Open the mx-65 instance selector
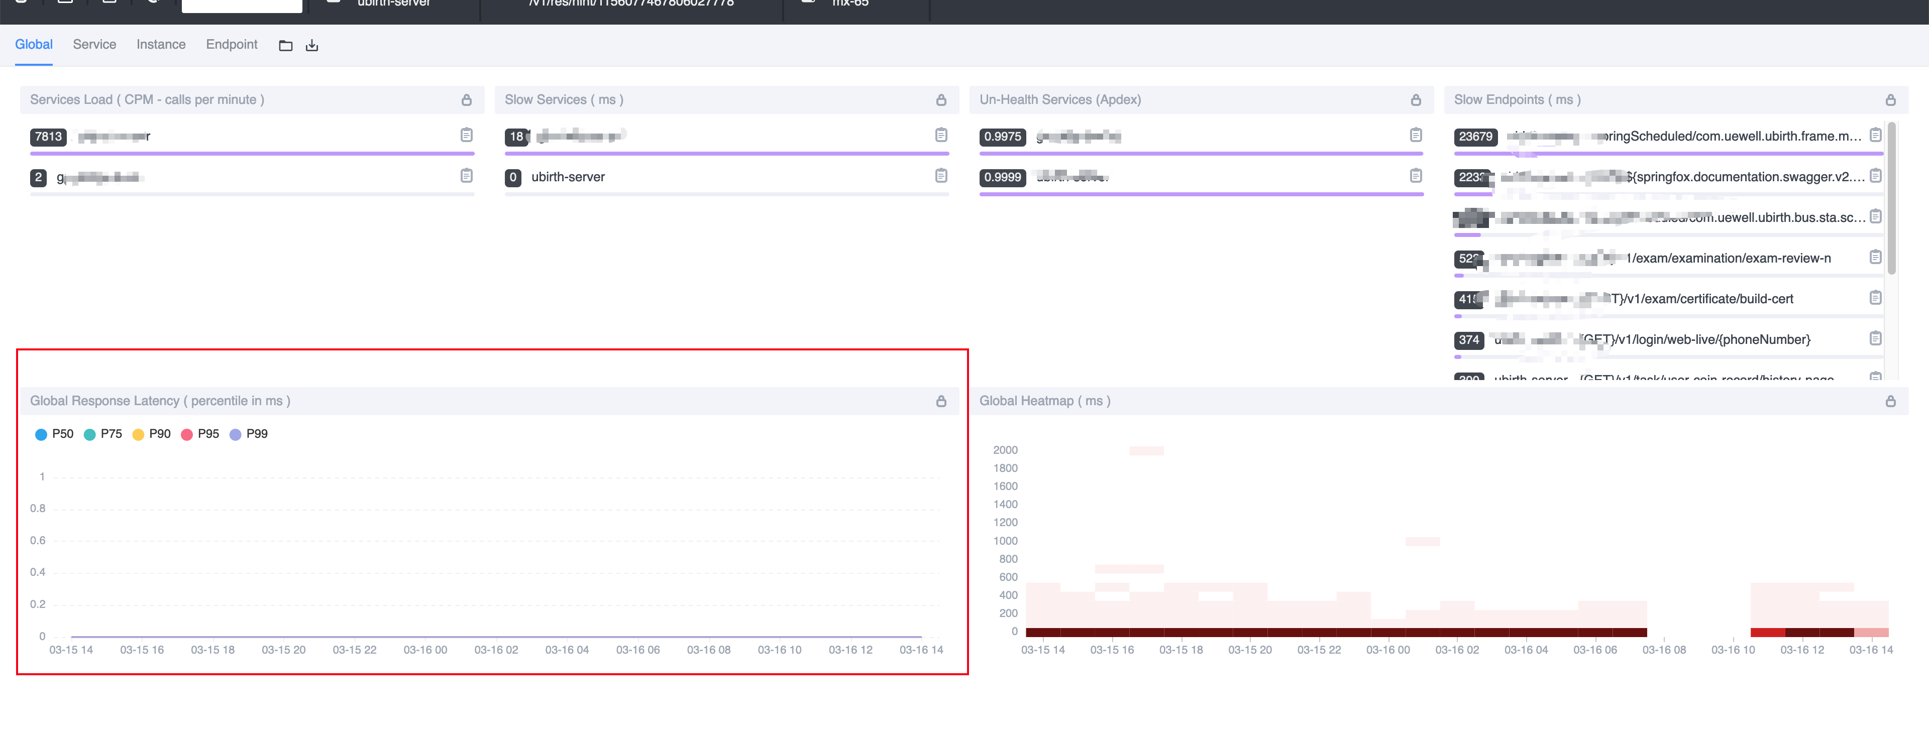This screenshot has width=1929, height=741. (850, 5)
